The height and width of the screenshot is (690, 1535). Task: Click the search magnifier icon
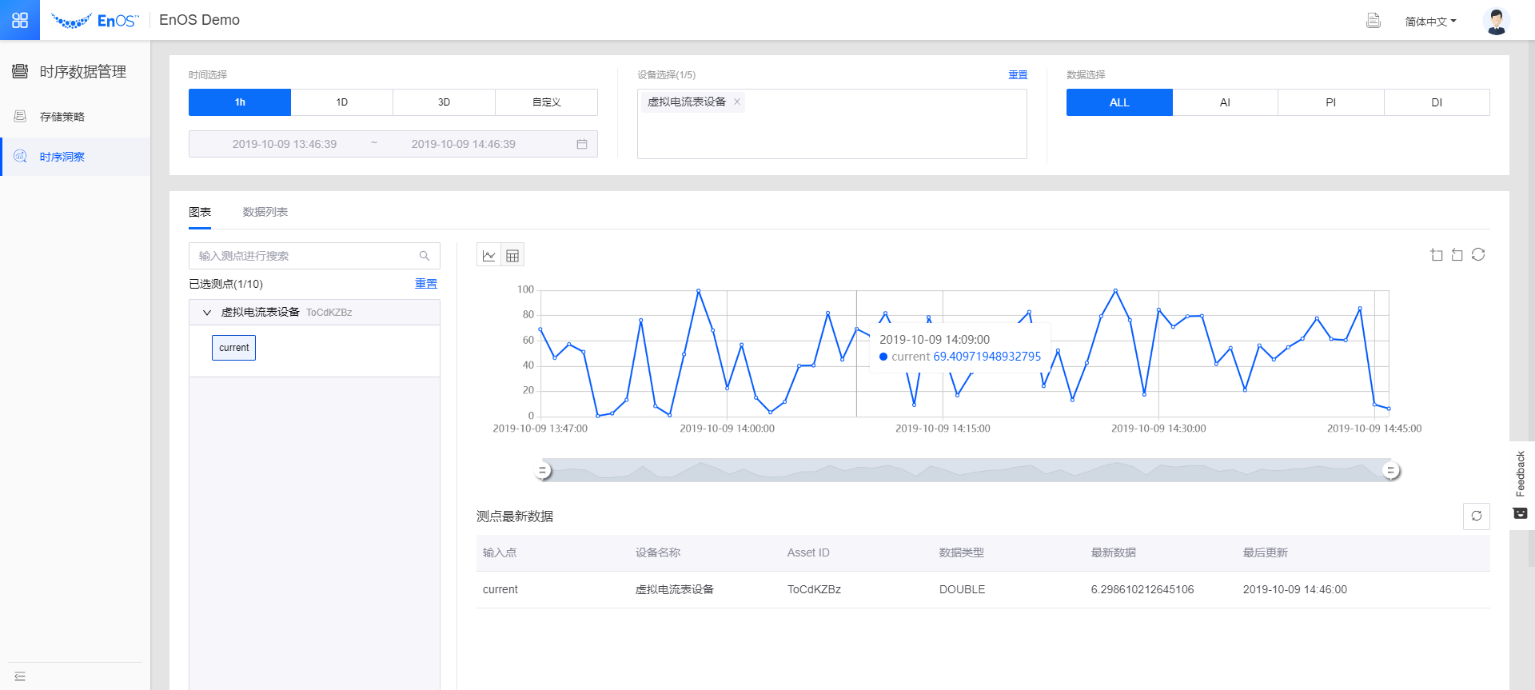pos(425,256)
